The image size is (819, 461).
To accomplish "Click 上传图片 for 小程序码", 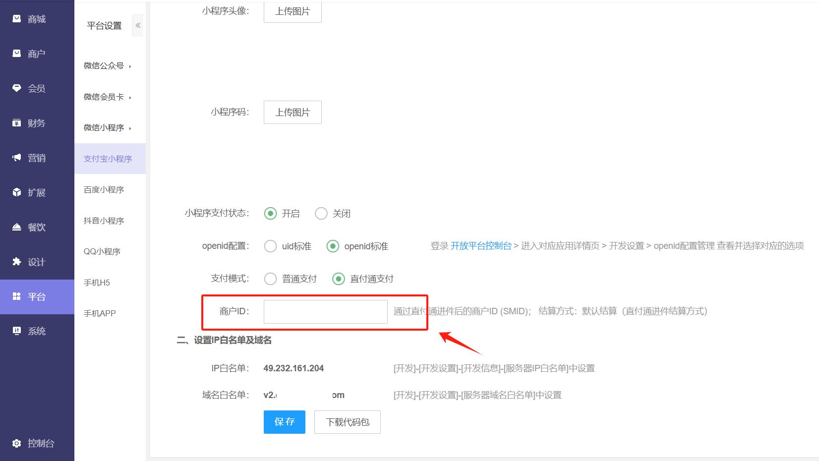I will click(x=292, y=113).
